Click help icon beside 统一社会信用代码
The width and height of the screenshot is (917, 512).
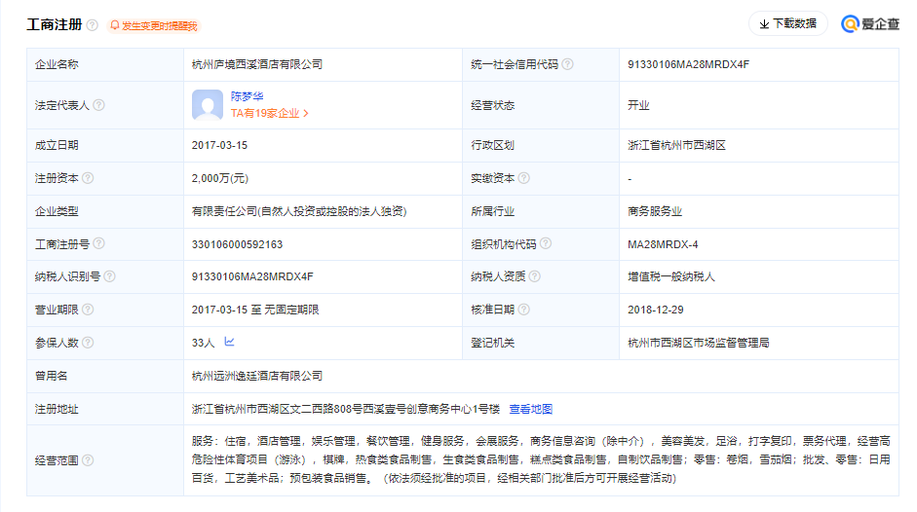567,64
